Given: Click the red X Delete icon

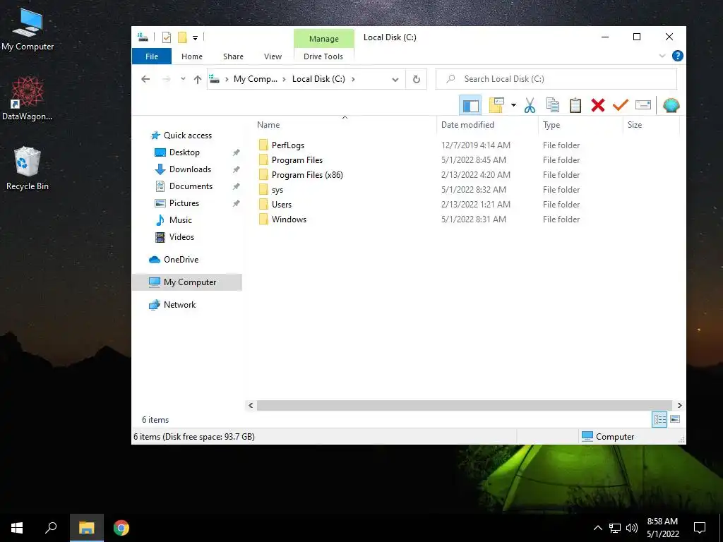Looking at the screenshot, I should (x=597, y=106).
